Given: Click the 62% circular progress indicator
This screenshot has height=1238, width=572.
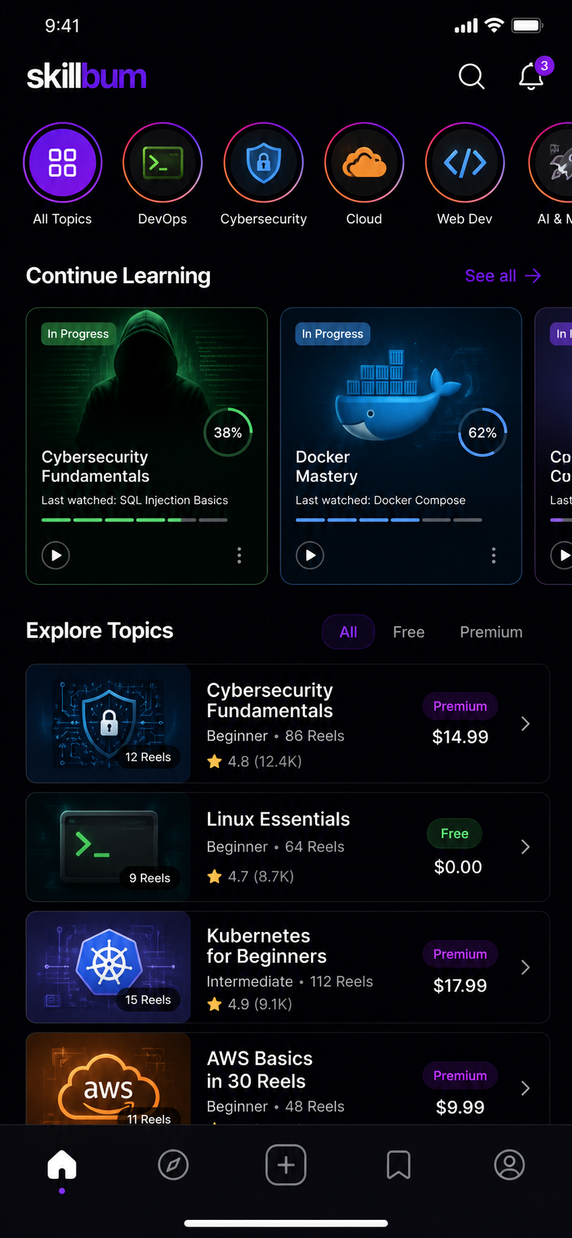Looking at the screenshot, I should [x=482, y=432].
